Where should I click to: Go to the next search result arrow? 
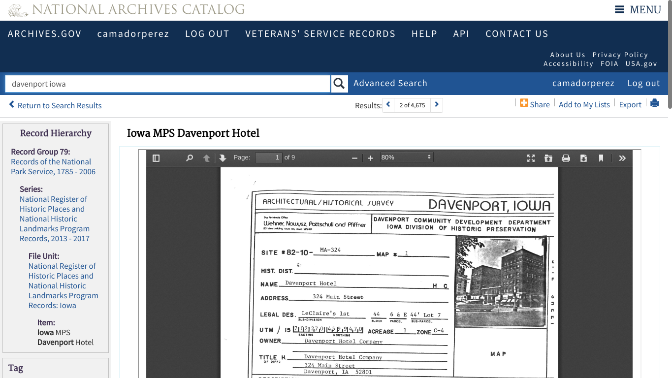(x=437, y=105)
